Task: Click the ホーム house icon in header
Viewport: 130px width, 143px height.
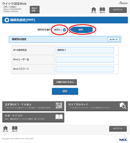Action: click(x=94, y=10)
